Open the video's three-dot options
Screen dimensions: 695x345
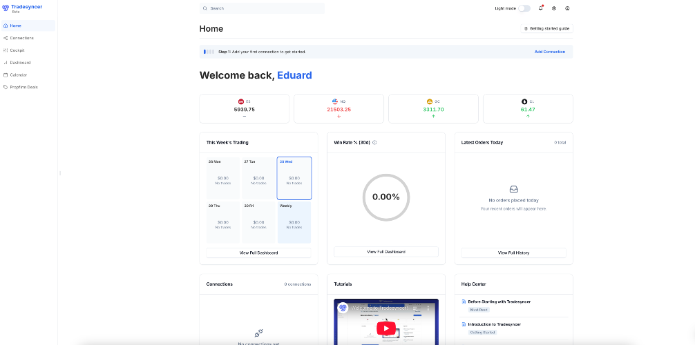428,307
